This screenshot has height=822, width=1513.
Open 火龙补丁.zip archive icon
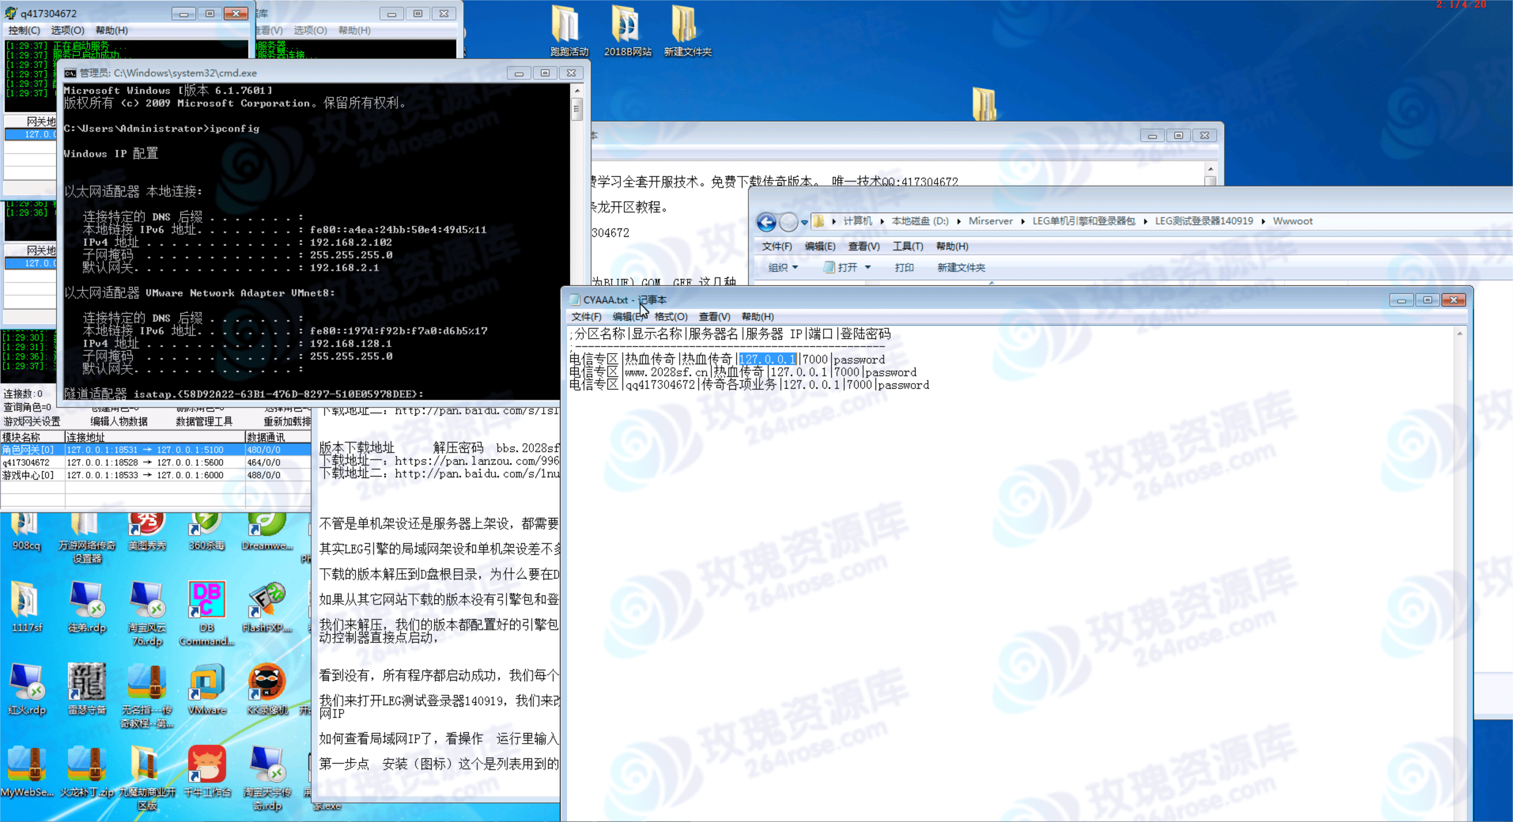coord(86,771)
